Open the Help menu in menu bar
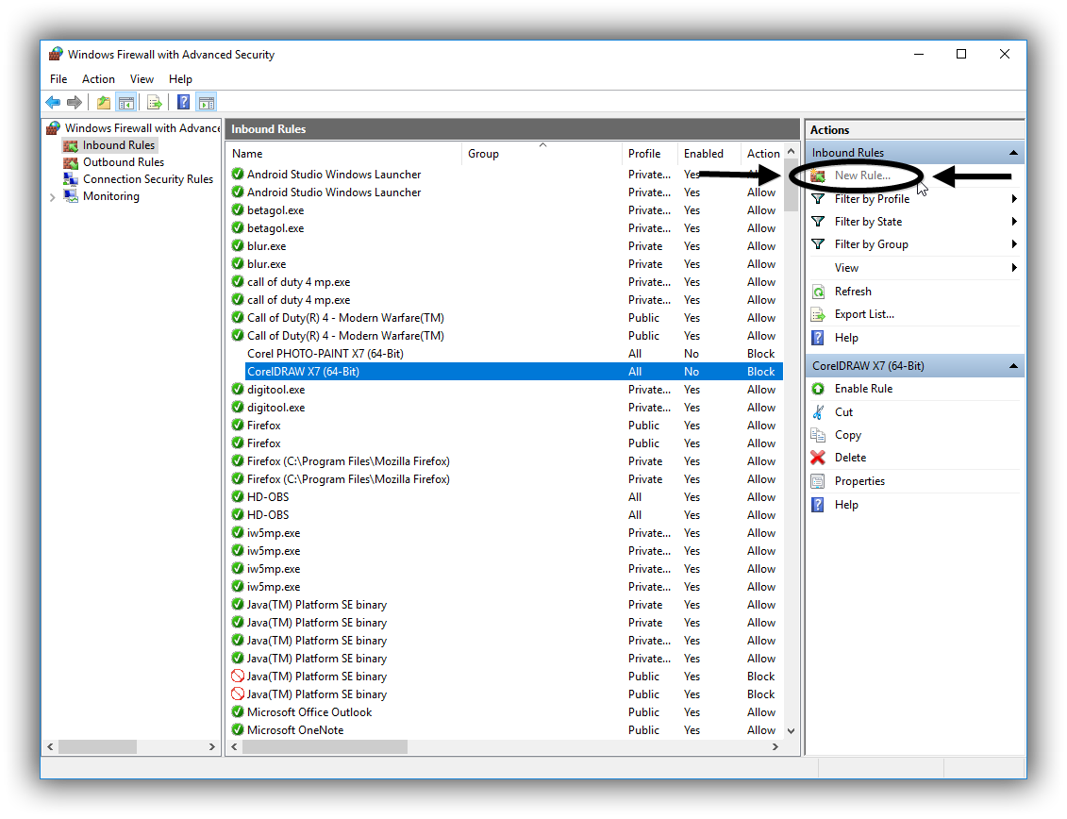This screenshot has height=819, width=1067. [x=180, y=79]
